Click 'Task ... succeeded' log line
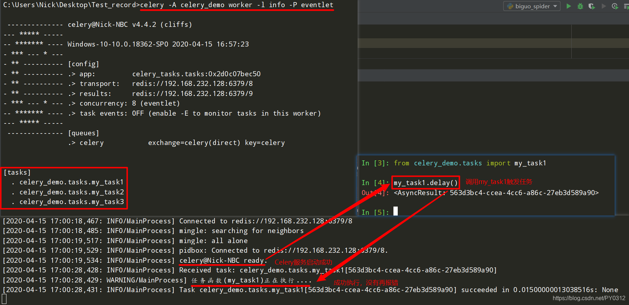Screen dimensions: 629x305 (x=310, y=290)
